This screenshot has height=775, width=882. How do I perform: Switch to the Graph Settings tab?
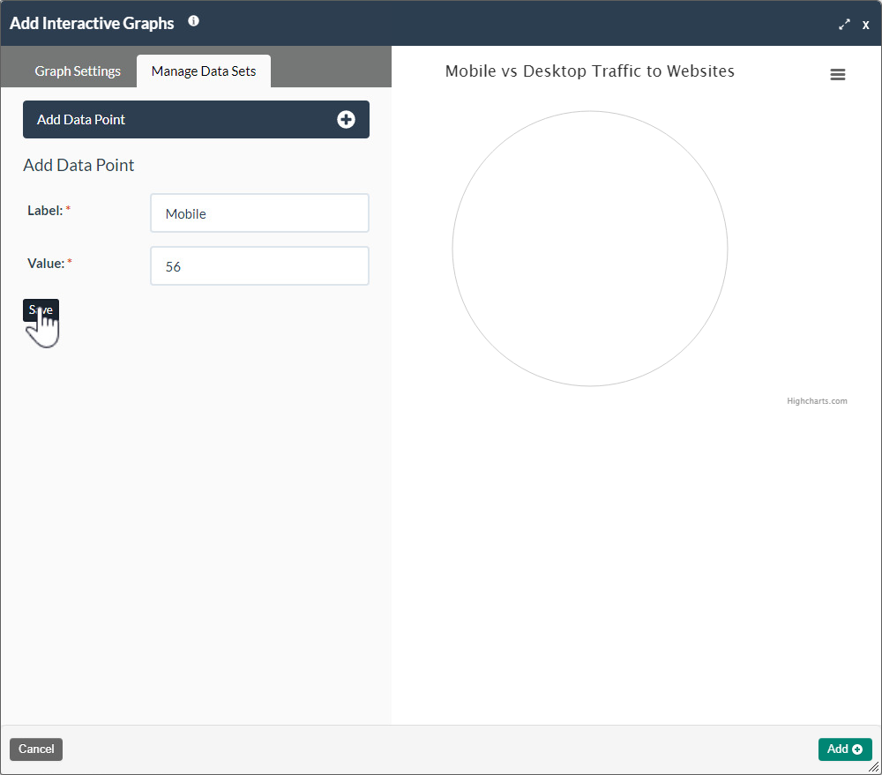pyautogui.click(x=78, y=71)
